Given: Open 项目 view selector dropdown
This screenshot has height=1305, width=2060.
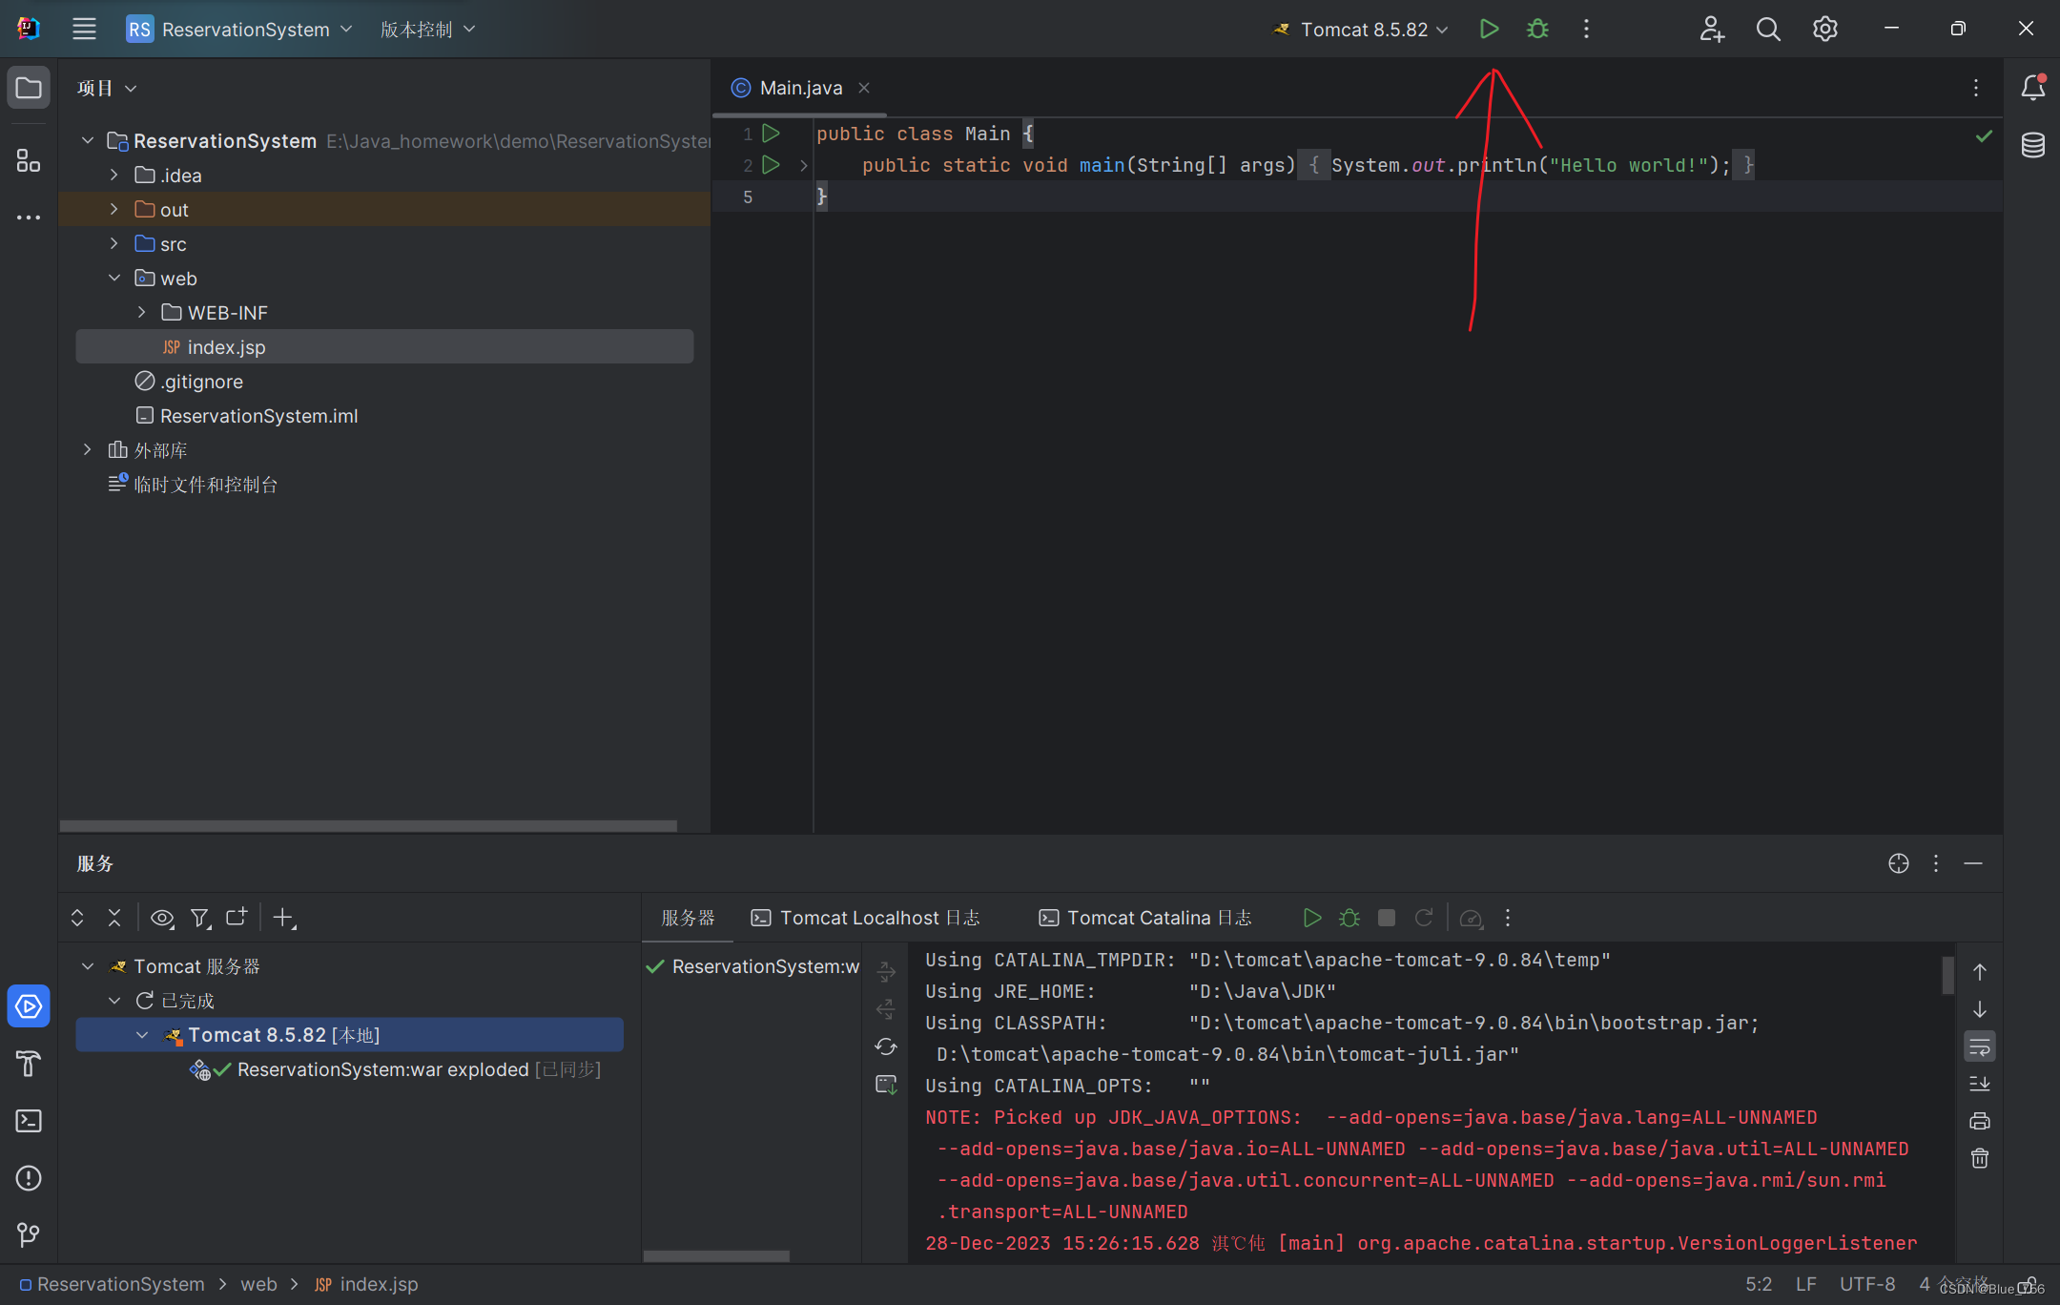Looking at the screenshot, I should coord(107,88).
